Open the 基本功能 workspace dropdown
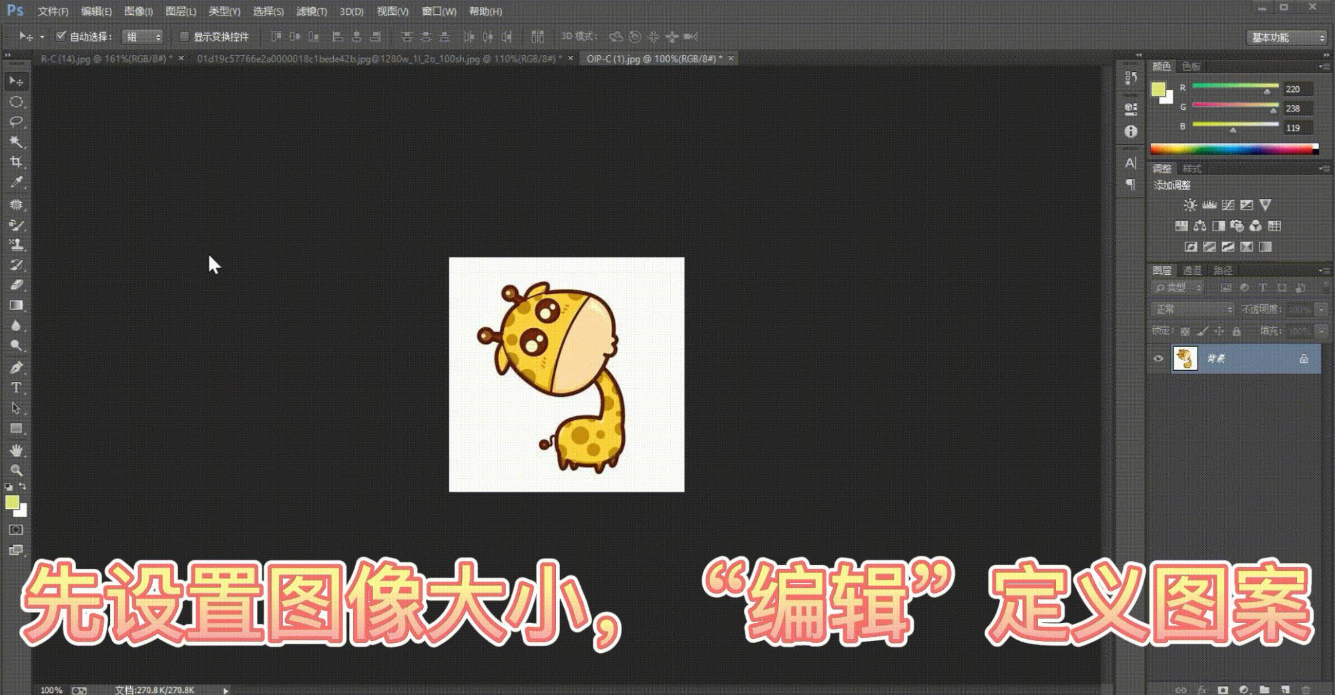The width and height of the screenshot is (1335, 695). point(1286,37)
